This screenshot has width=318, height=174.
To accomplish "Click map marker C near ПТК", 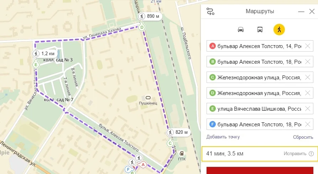I will tap(170, 143).
